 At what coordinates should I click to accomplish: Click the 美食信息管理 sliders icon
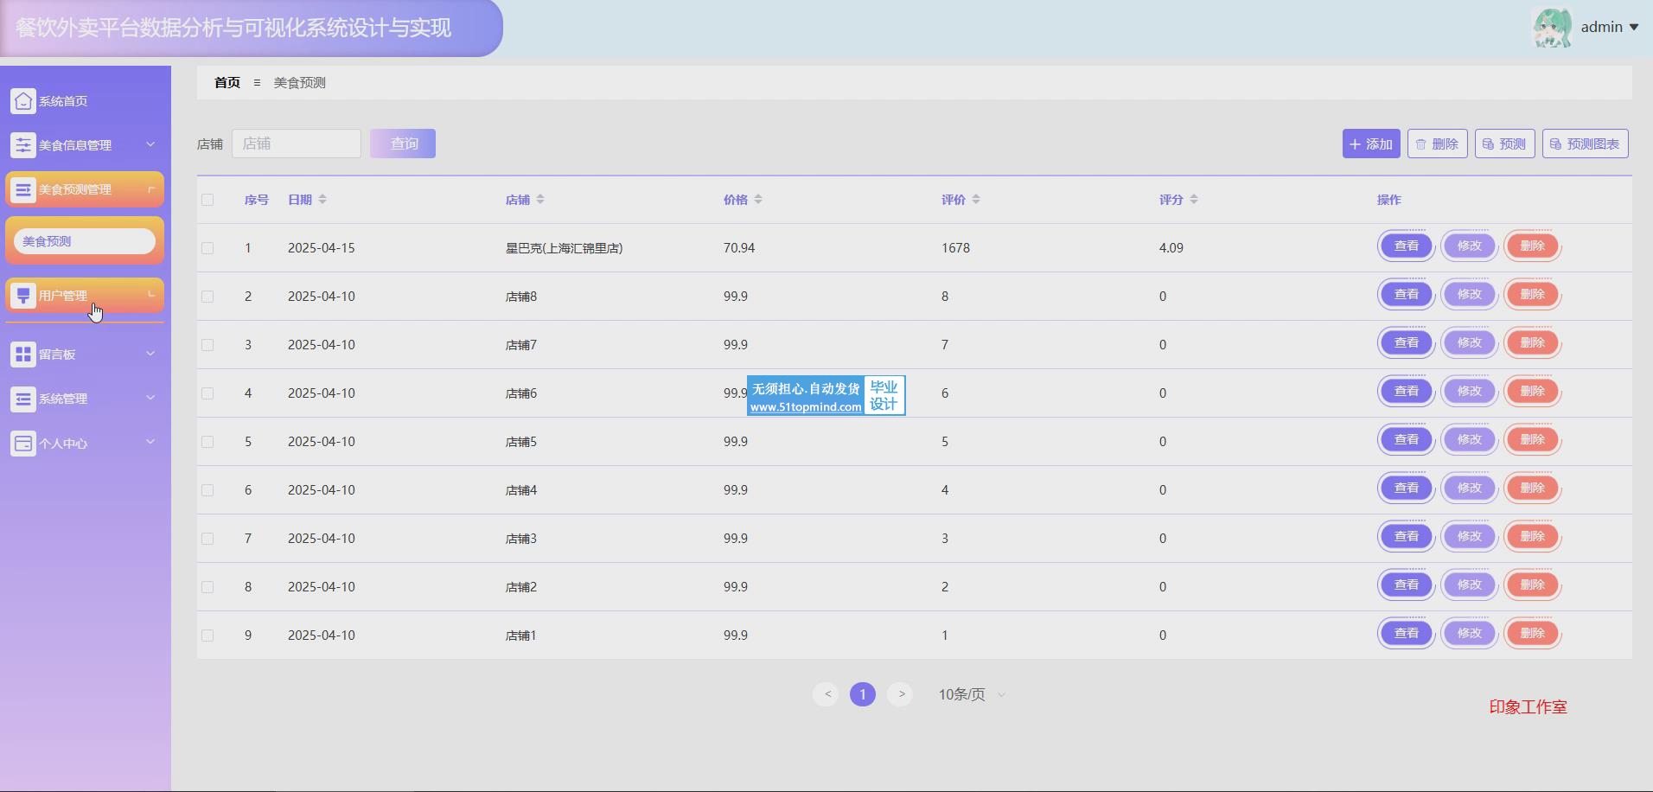(23, 145)
